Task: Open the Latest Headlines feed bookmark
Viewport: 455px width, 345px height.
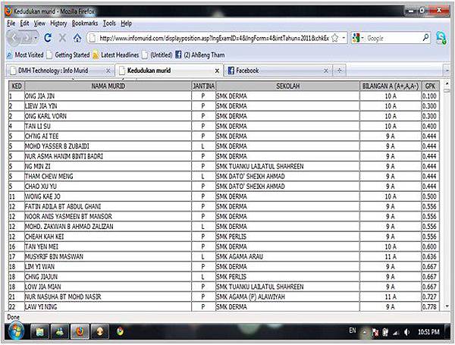Action: pos(116,55)
